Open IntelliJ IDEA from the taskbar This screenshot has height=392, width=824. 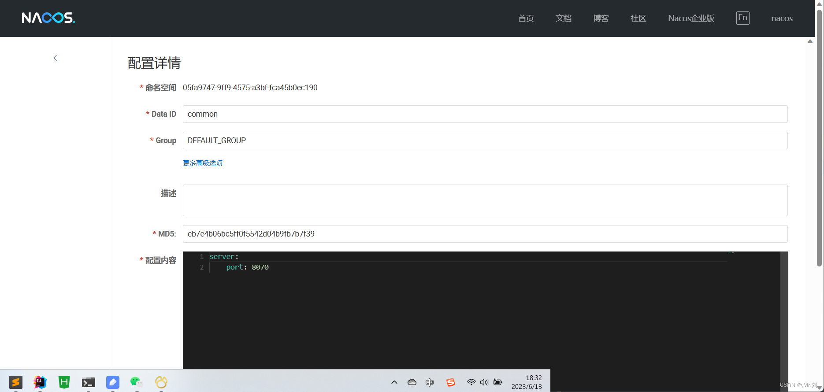click(40, 382)
